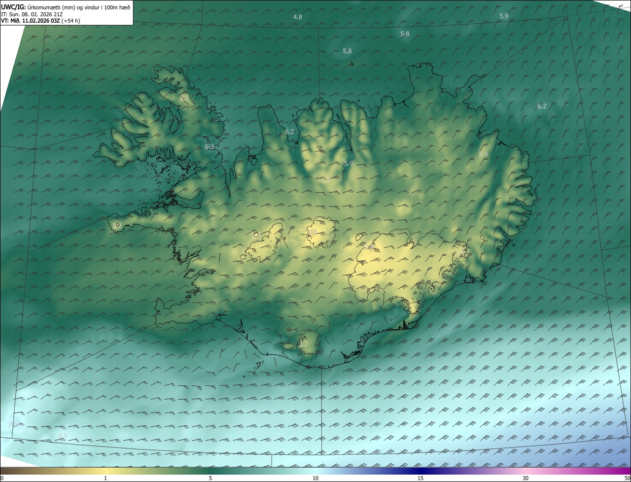Click the '5.9' value label inland in north Iceland
Viewport: 631px width, 482px height.
(349, 163)
